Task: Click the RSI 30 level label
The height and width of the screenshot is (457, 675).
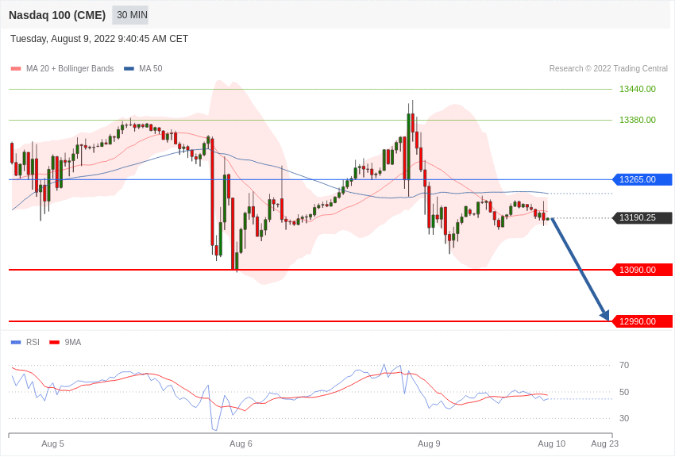Action: point(623,418)
